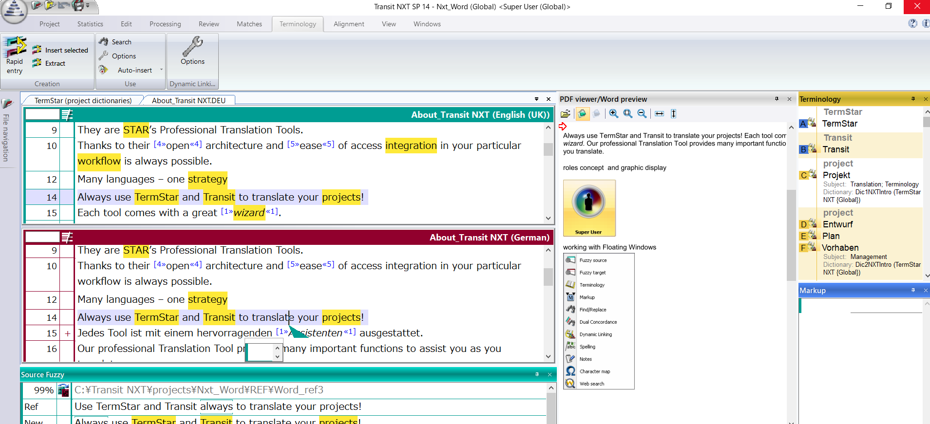Screen dimensions: 930x424
Task: Zoom in on the Word preview
Action: click(x=614, y=114)
